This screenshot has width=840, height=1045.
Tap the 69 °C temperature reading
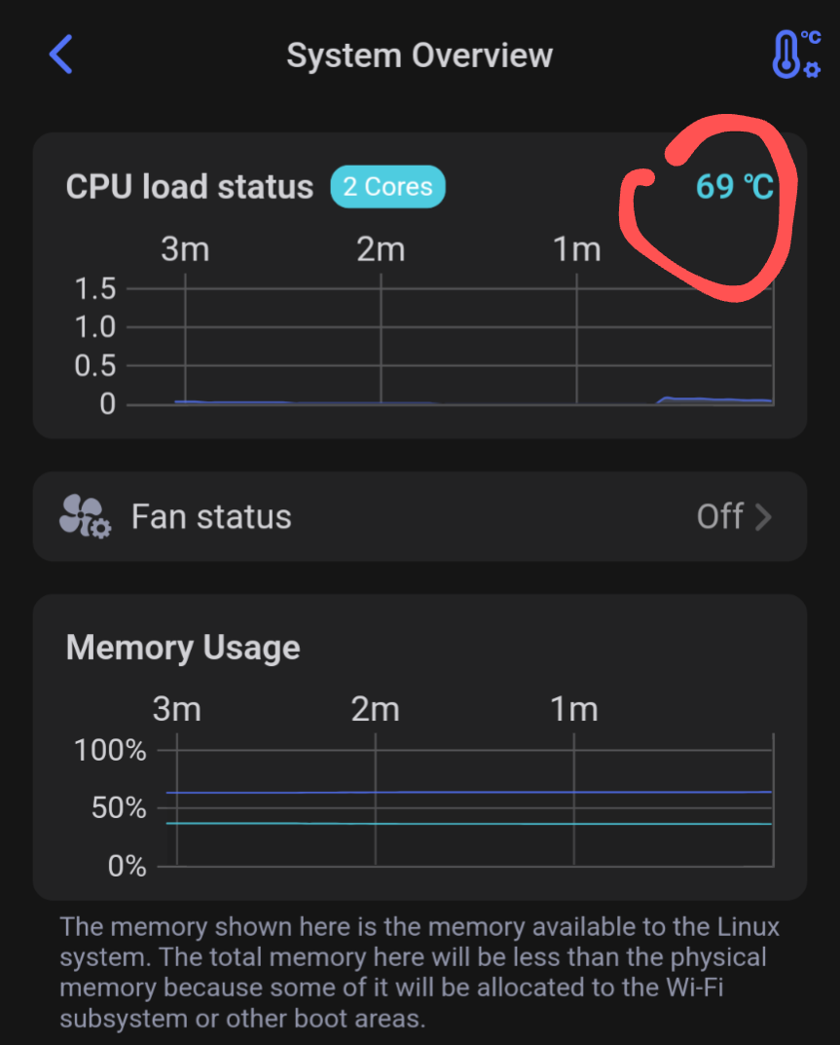(x=734, y=187)
